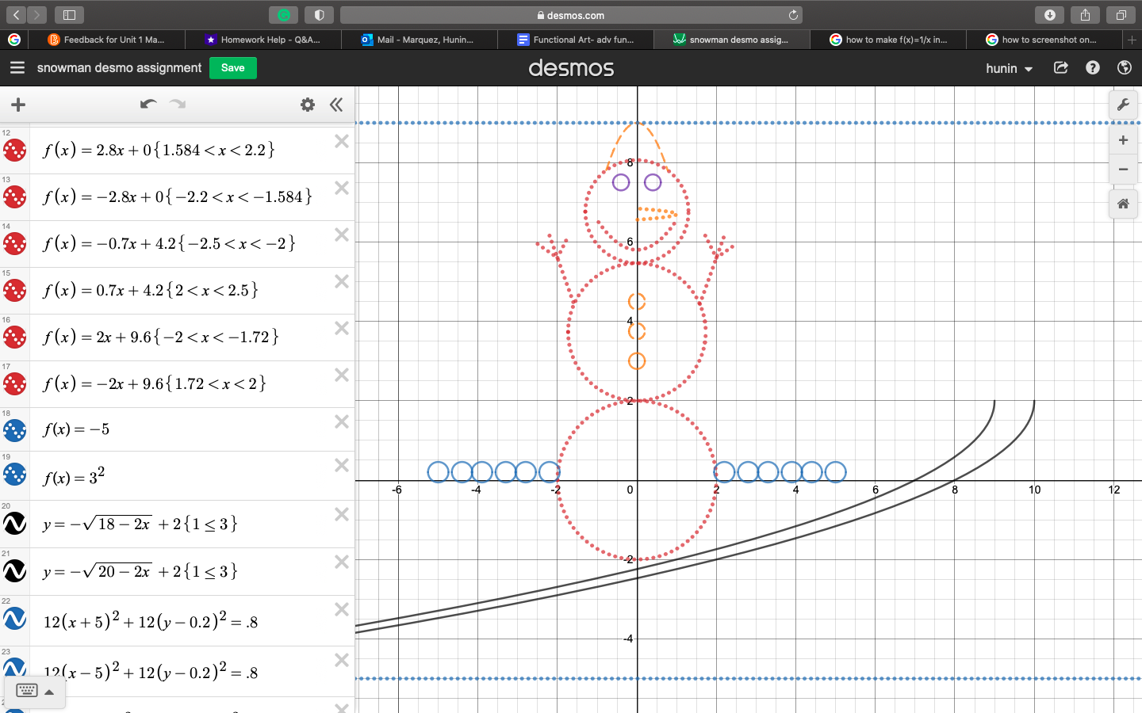Switch to Functional Art tab

pos(576,40)
